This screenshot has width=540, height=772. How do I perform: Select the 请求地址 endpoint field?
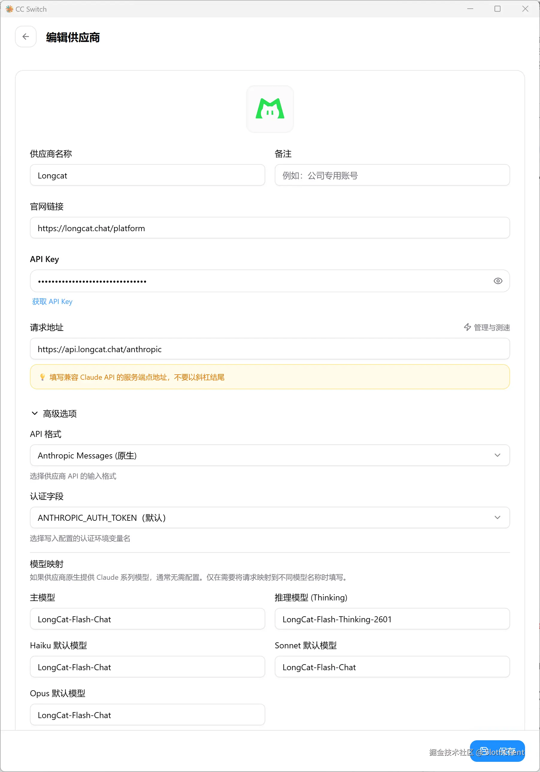(x=270, y=349)
